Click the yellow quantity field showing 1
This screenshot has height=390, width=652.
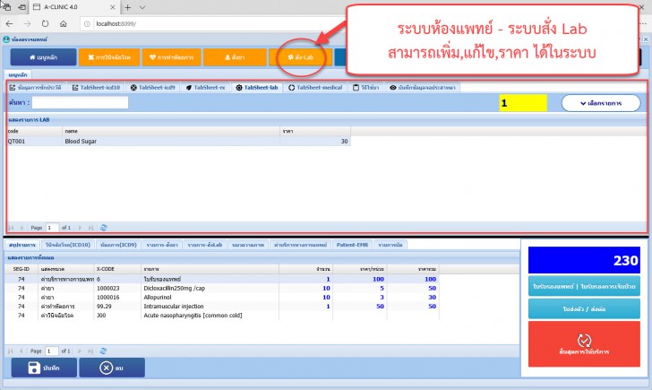point(523,103)
